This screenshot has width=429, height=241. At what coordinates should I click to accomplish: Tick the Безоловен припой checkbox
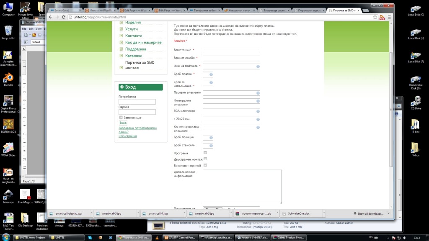click(x=205, y=165)
